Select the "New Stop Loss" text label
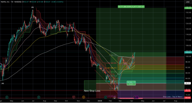Viewport: 192px width, 103px height. pyautogui.click(x=92, y=91)
